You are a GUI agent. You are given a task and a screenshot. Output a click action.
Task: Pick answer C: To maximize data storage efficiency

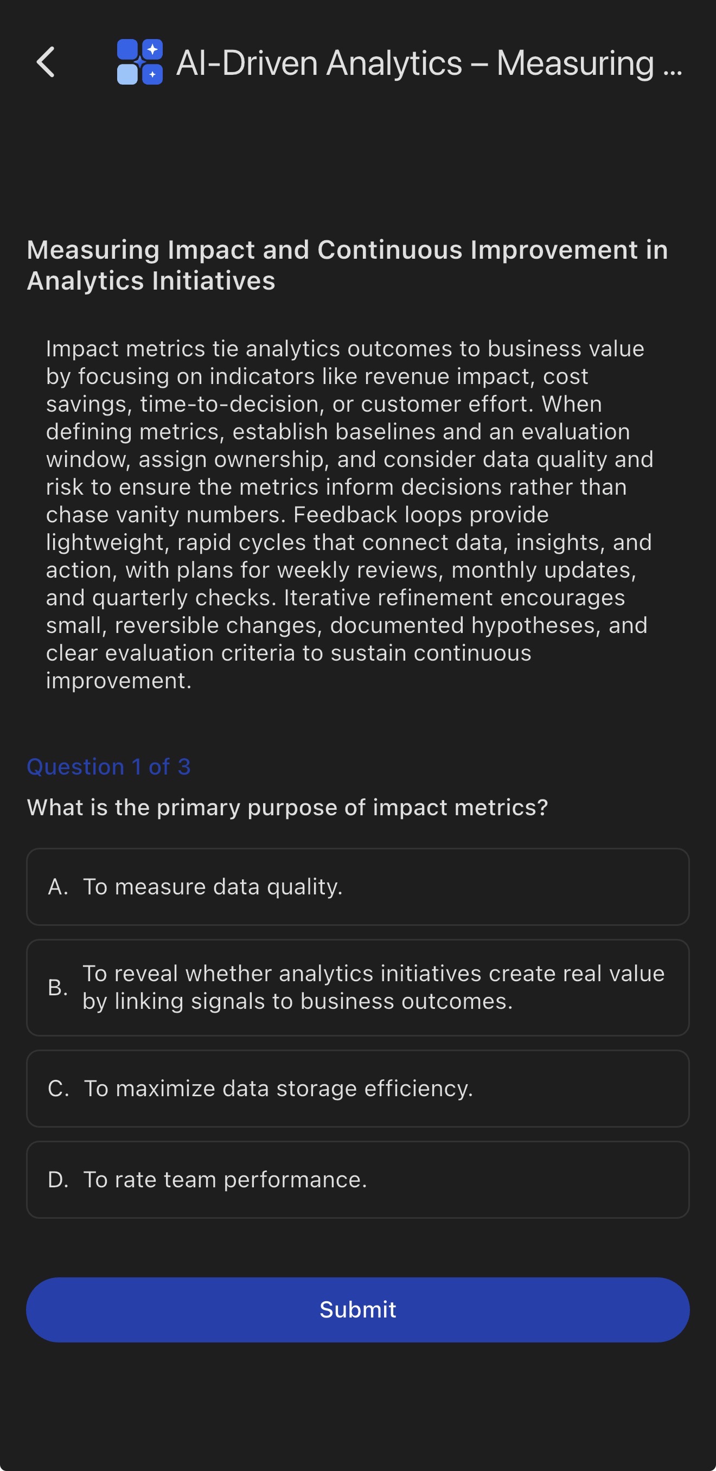(357, 1088)
